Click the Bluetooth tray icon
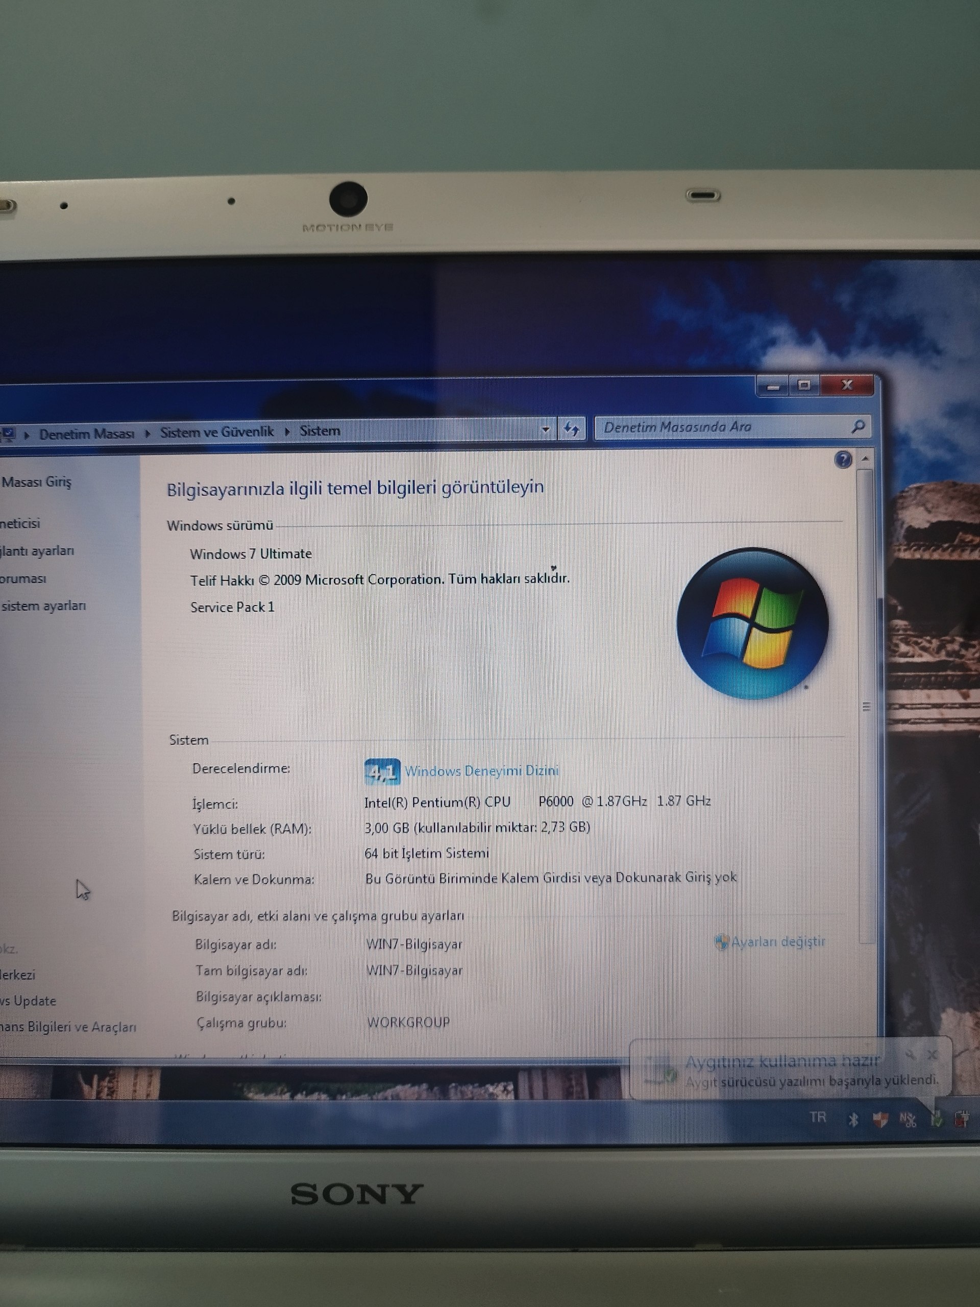Screen dimensions: 980x1307 pos(853,1119)
